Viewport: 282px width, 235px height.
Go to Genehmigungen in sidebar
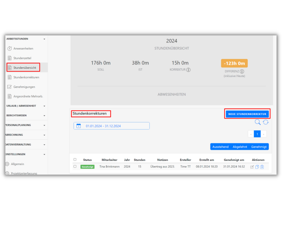[24, 87]
